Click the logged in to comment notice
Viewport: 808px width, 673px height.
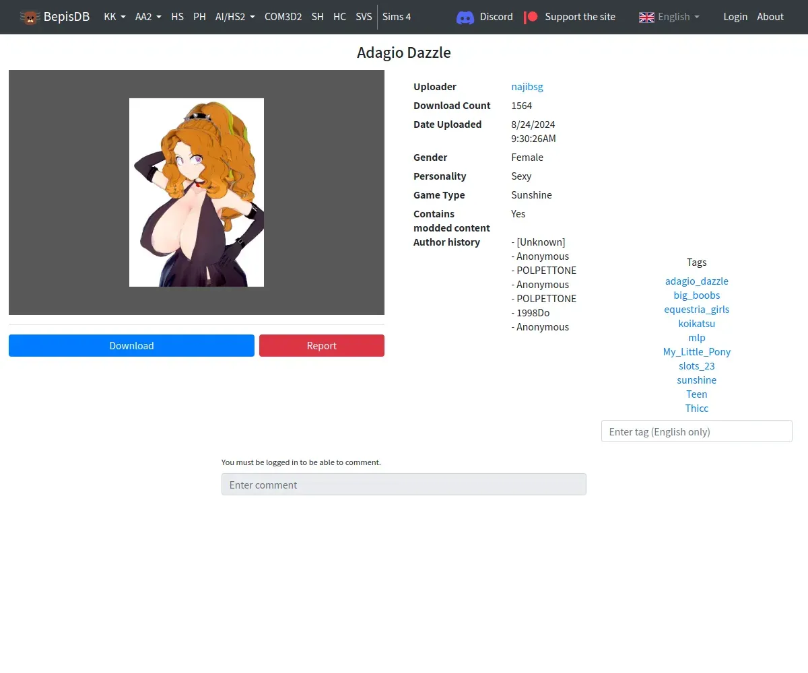point(301,462)
